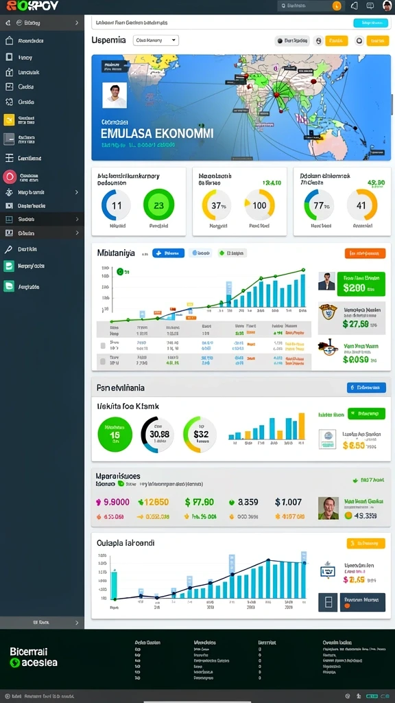Click the red circle sidebar icon
This screenshot has width=395, height=703.
pyautogui.click(x=10, y=177)
